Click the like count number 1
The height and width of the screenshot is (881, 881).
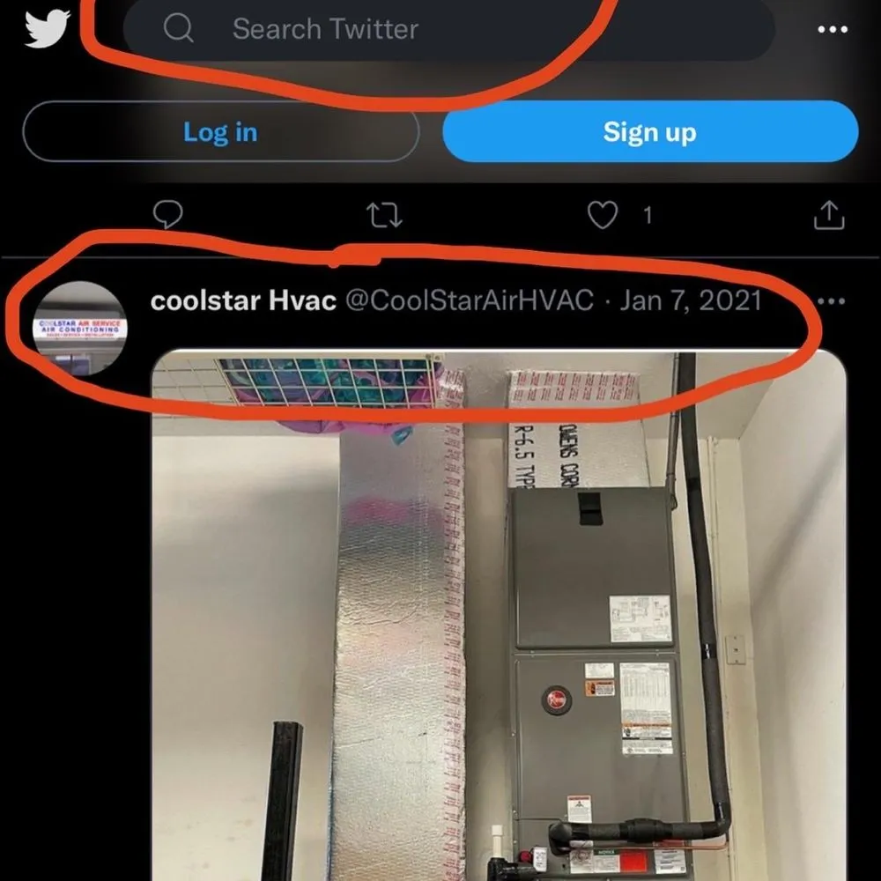[x=648, y=215]
